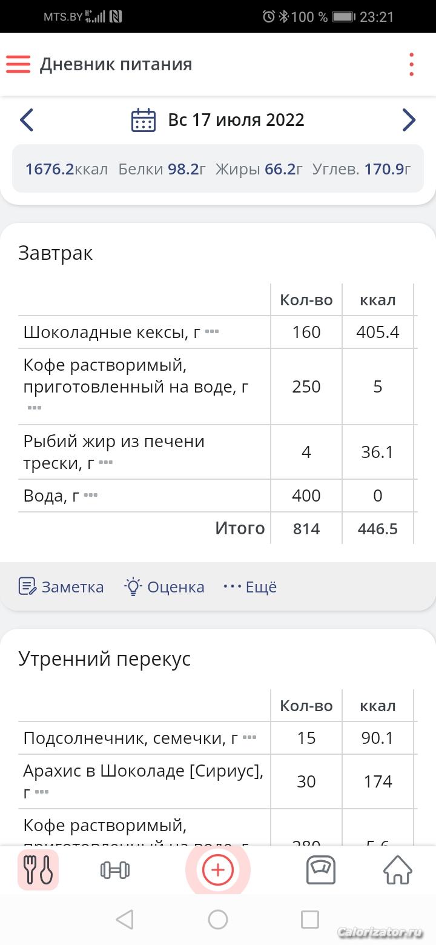The height and width of the screenshot is (945, 436).
Task: Go to the home screen tab
Action: click(398, 870)
